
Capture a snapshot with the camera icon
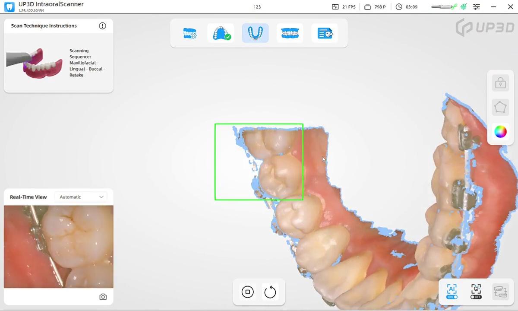(103, 297)
